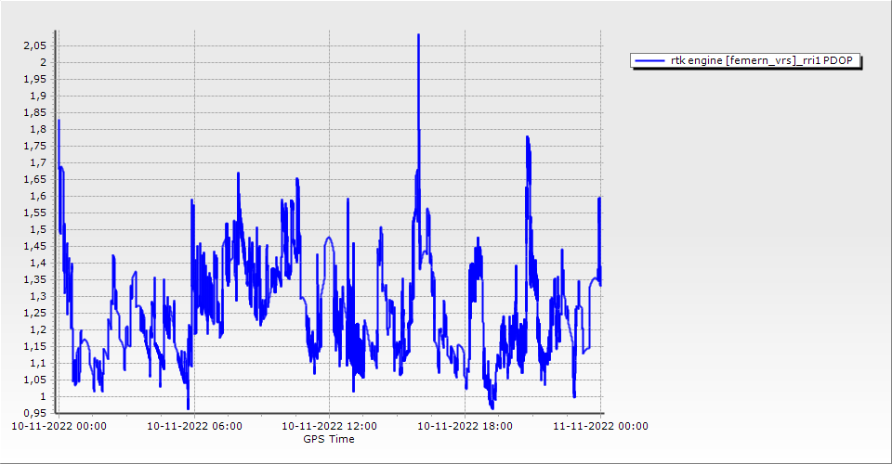The height and width of the screenshot is (464, 892).
Task: Click the 1,25 y-axis tick label
Action: 35,313
